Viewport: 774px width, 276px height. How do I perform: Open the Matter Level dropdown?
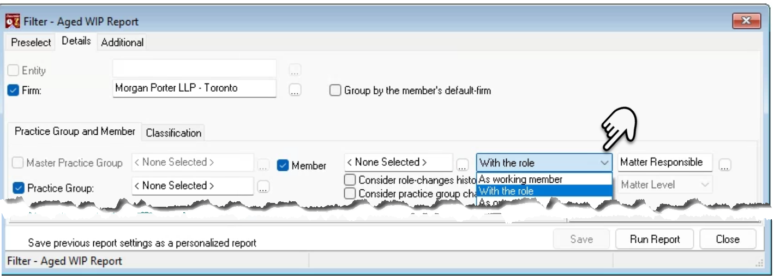[665, 185]
